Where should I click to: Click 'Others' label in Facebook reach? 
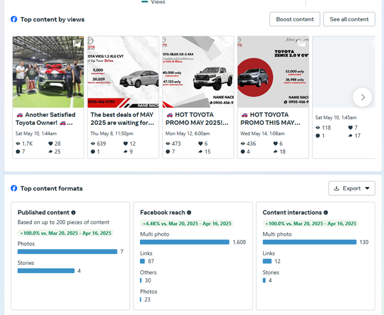point(148,273)
